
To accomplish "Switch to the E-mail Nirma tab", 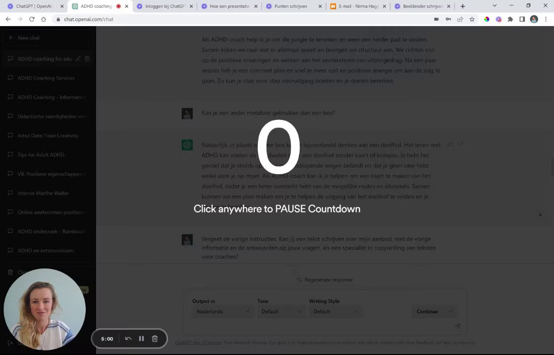I will click(358, 6).
